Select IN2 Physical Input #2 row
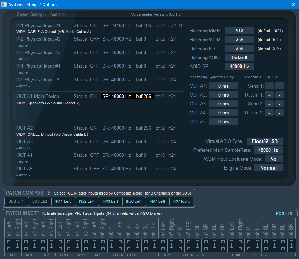Viewport: 299px width, 259px height. [96, 39]
